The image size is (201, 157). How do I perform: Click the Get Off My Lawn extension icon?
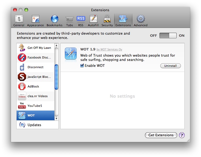pyautogui.click(x=22, y=48)
